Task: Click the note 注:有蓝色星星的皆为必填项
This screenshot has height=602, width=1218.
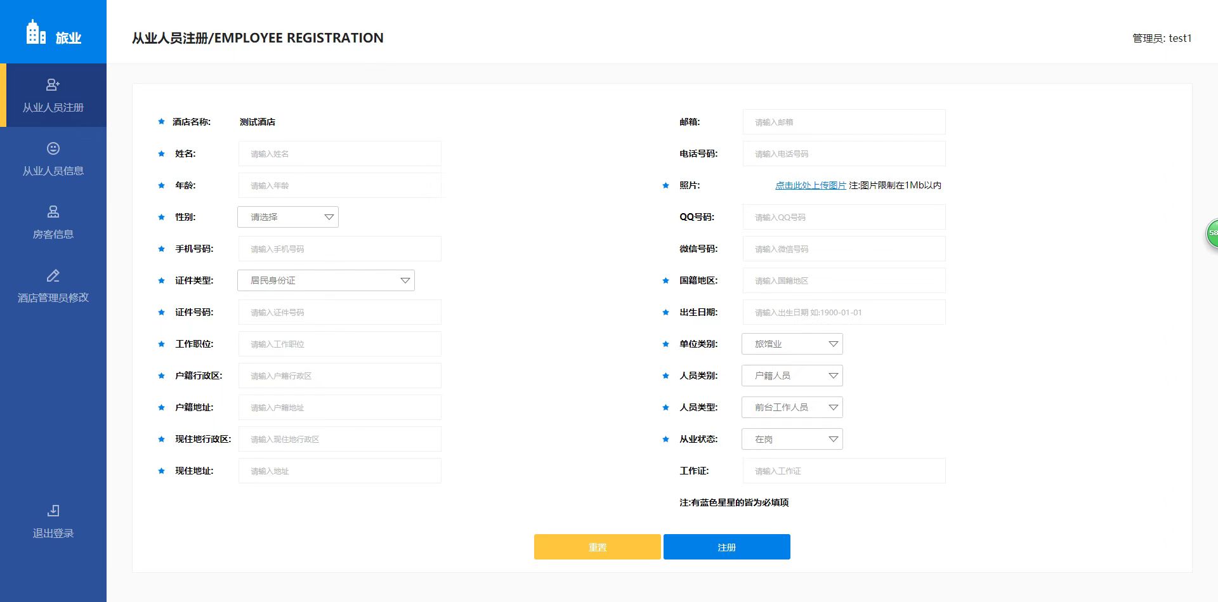Action: point(734,502)
